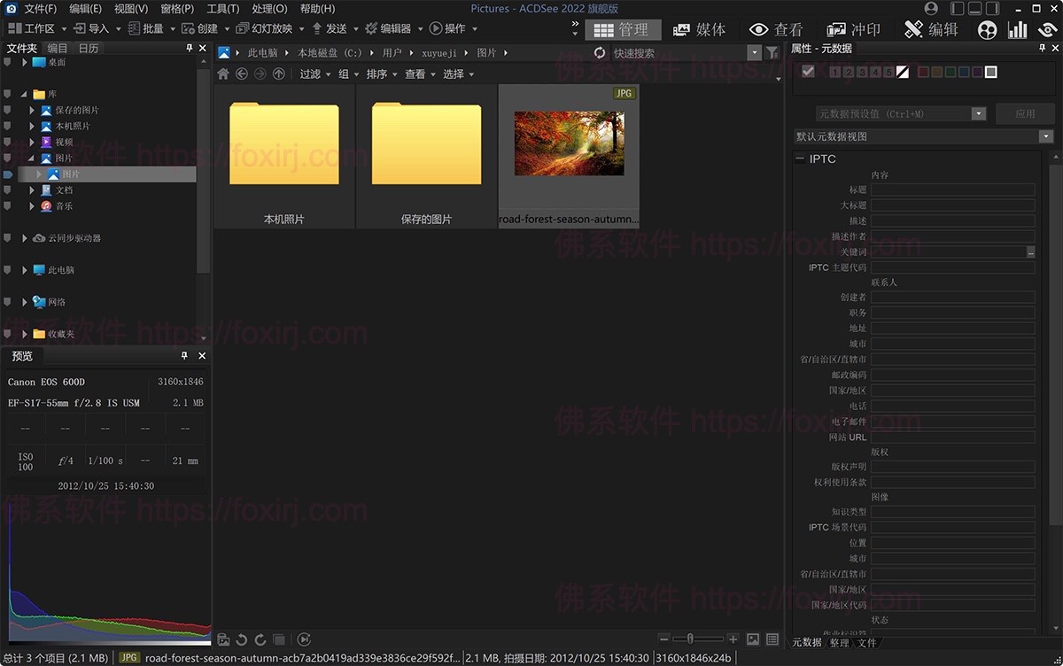The height and width of the screenshot is (666, 1063).
Task: Open the 排序 sort dropdown
Action: pyautogui.click(x=379, y=74)
